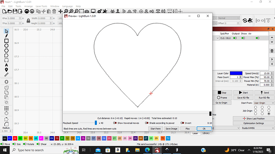
Task: Open the Grid Array tool
Action: (6, 108)
